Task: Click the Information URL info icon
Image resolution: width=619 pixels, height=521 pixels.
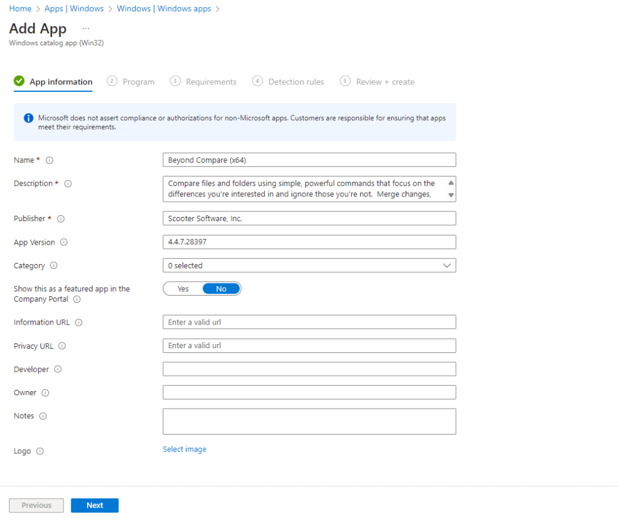Action: point(79,323)
